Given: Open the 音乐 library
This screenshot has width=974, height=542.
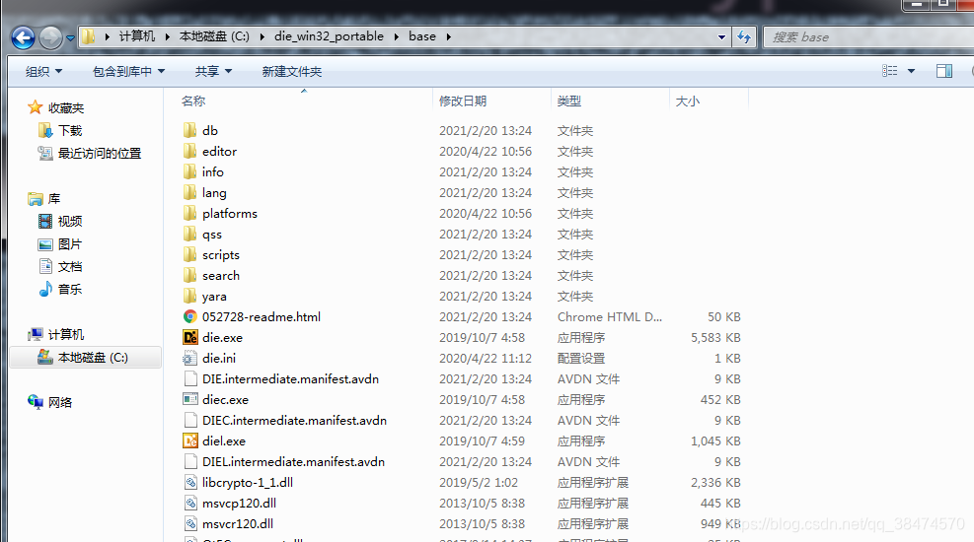Looking at the screenshot, I should [69, 289].
